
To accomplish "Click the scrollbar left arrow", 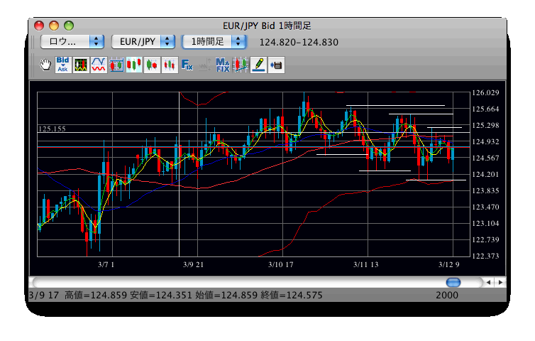I will pyautogui.click(x=488, y=282).
